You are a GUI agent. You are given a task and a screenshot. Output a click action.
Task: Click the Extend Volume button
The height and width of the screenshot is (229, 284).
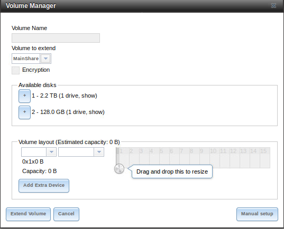(28, 214)
